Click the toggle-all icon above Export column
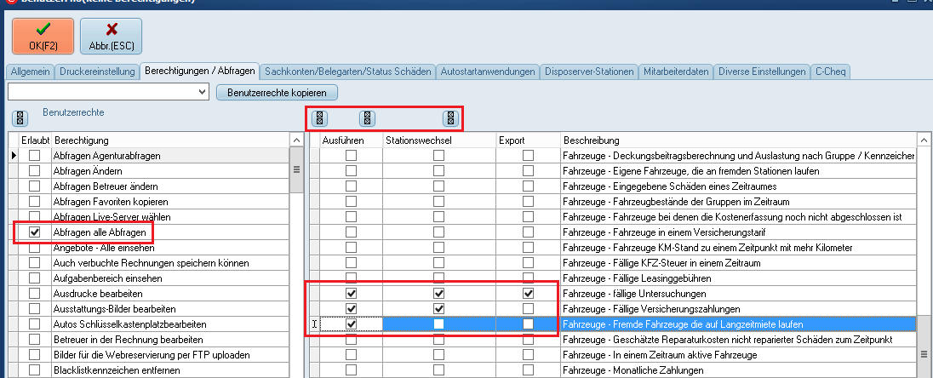933x378 pixels. coord(449,118)
